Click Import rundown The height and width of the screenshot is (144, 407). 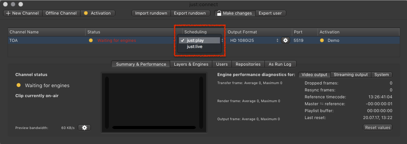tap(151, 13)
